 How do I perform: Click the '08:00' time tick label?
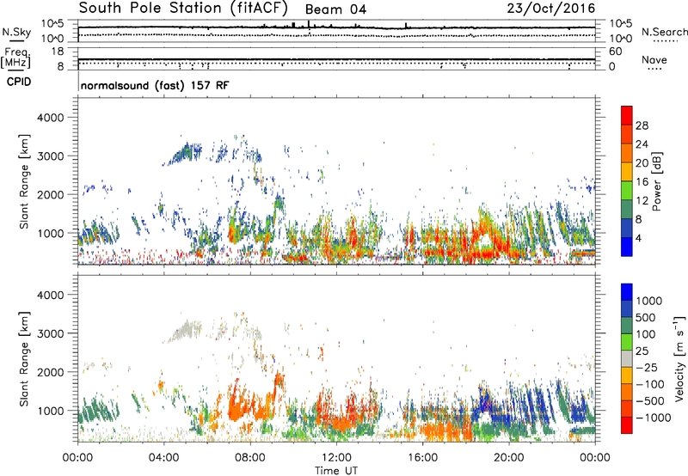coord(249,458)
